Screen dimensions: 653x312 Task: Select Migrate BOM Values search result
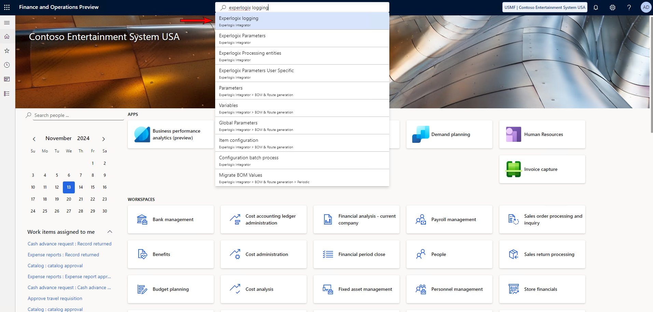click(x=302, y=178)
